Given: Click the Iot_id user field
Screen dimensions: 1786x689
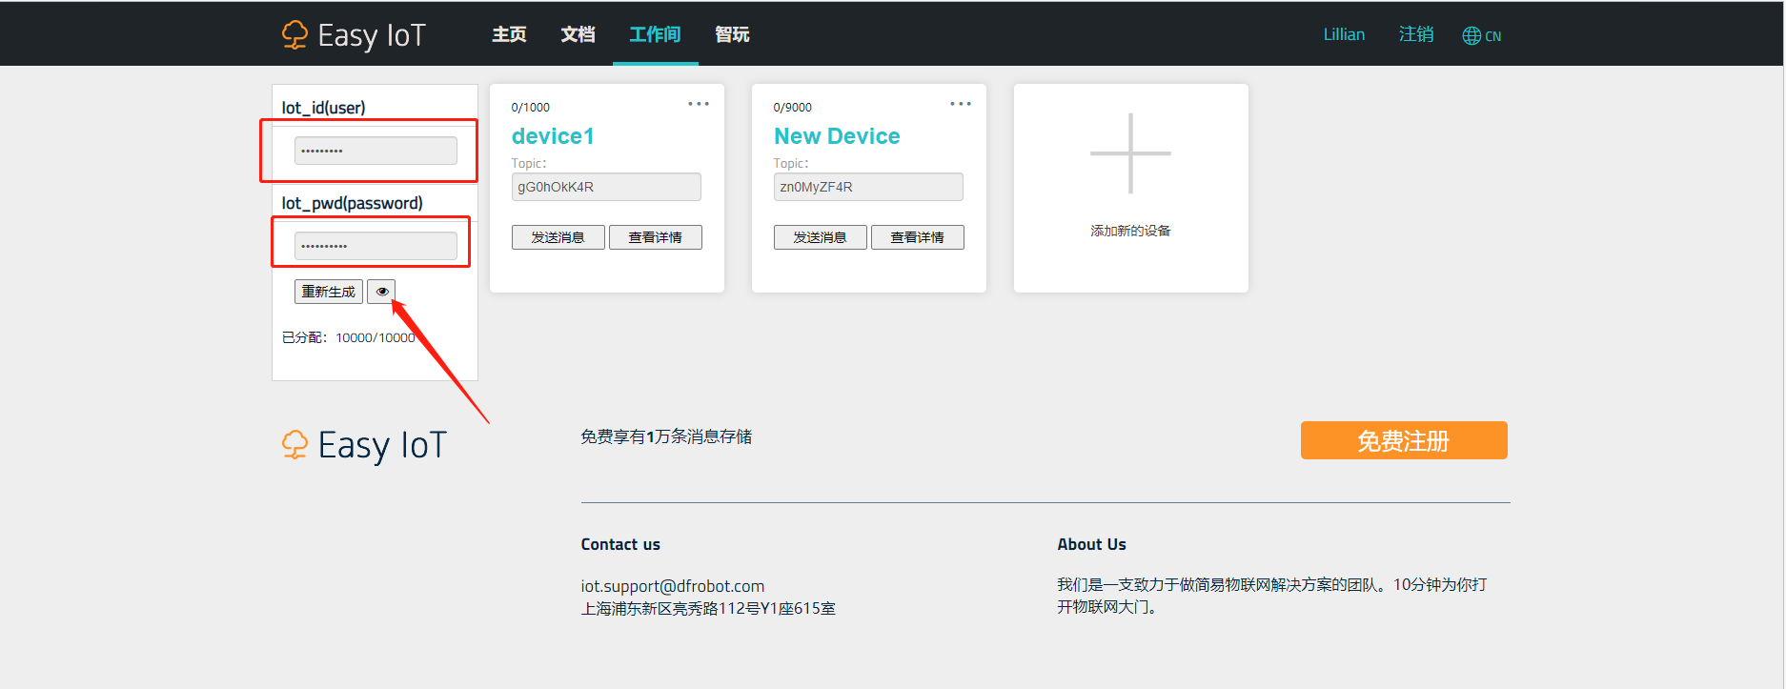Looking at the screenshot, I should [x=375, y=151].
